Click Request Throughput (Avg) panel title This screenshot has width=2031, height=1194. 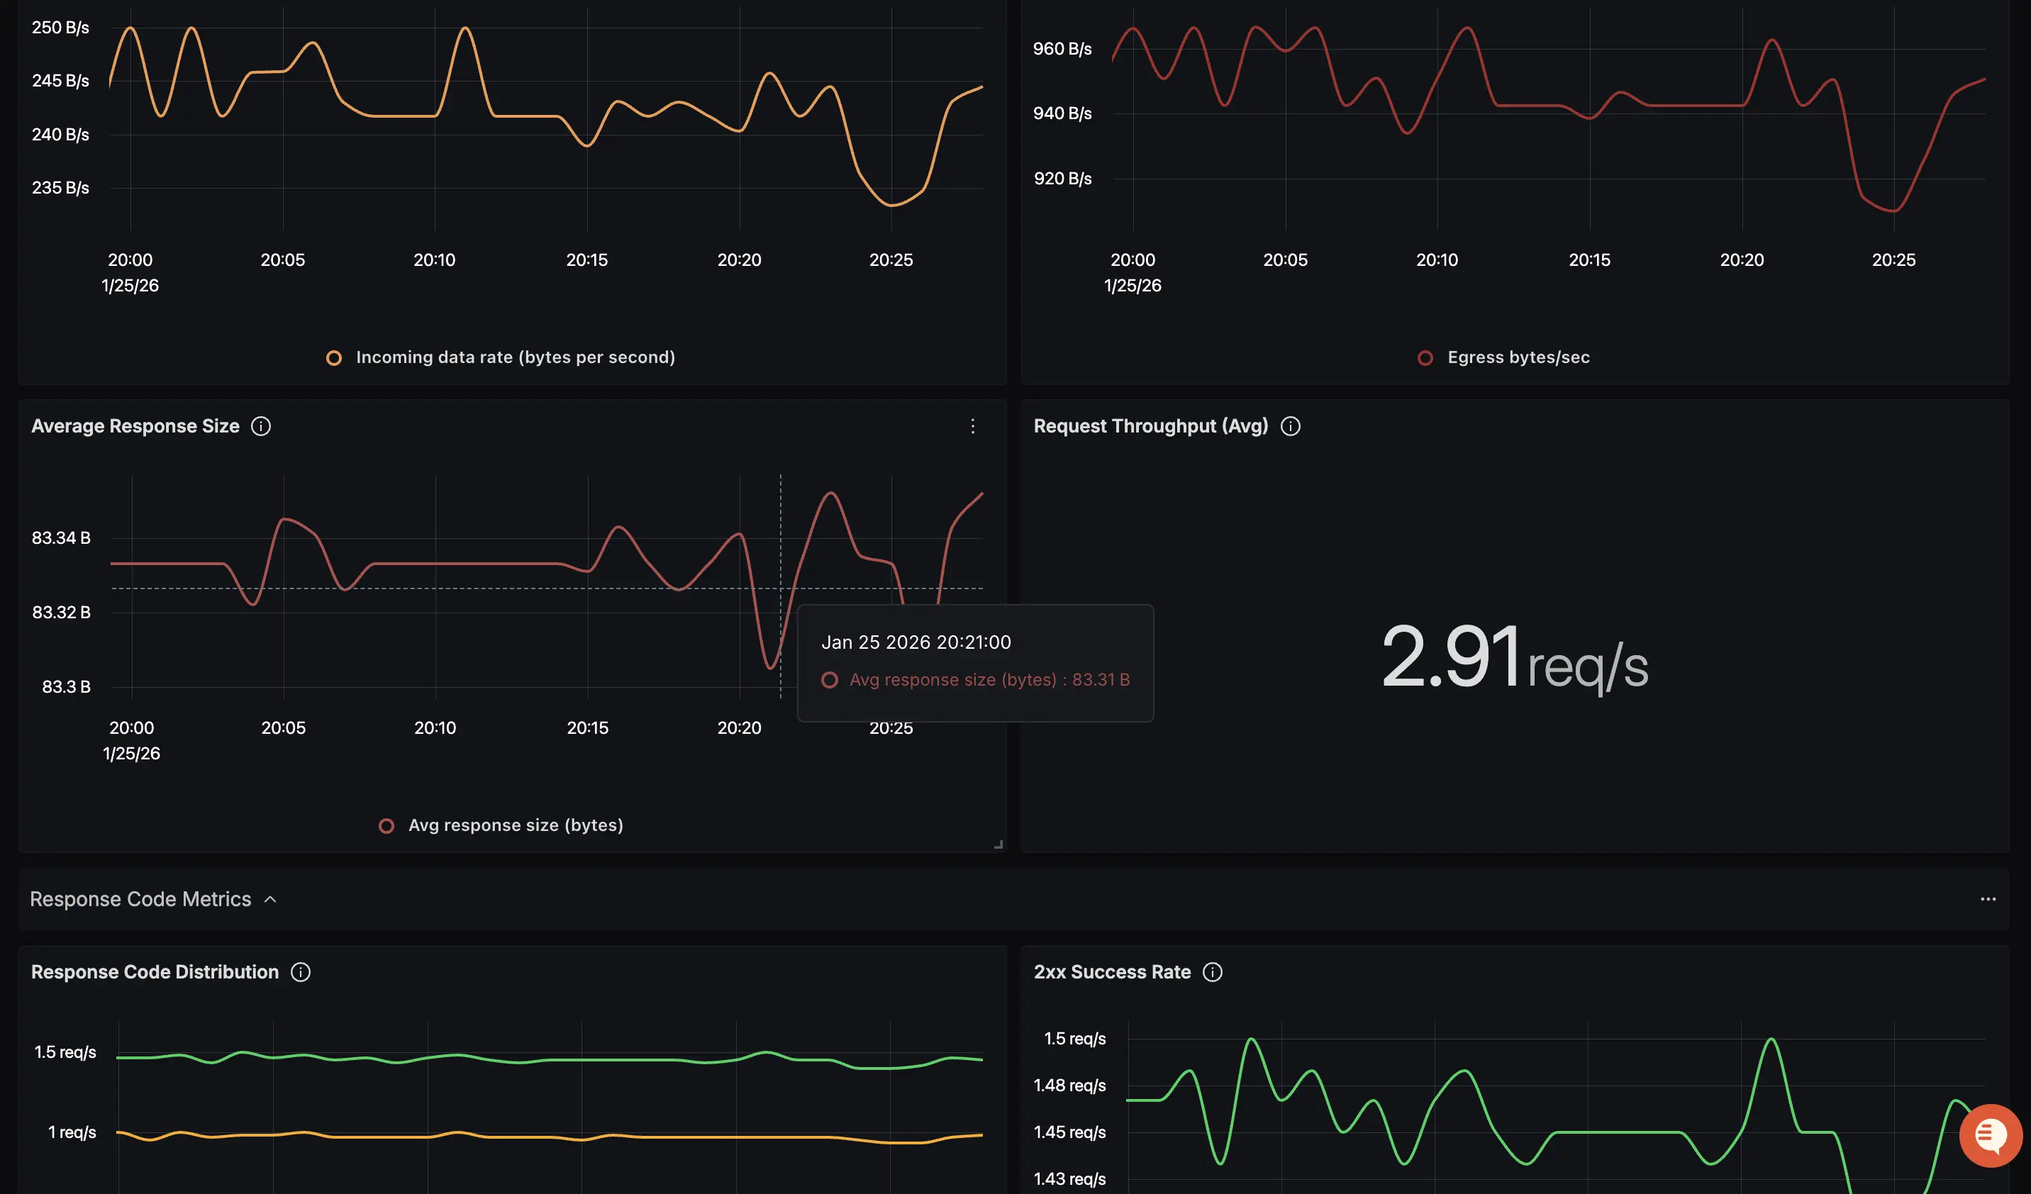[1150, 426]
